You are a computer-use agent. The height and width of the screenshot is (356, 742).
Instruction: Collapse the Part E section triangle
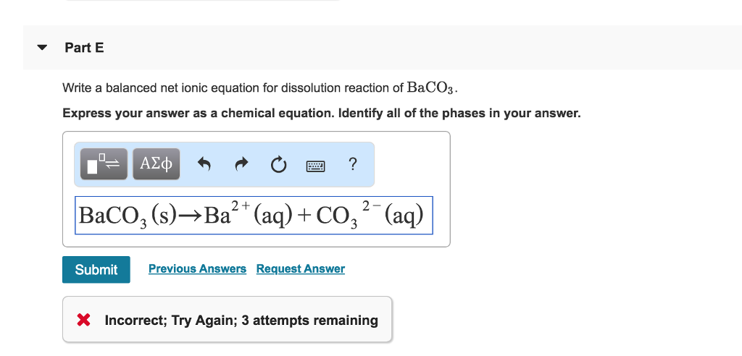[x=43, y=48]
